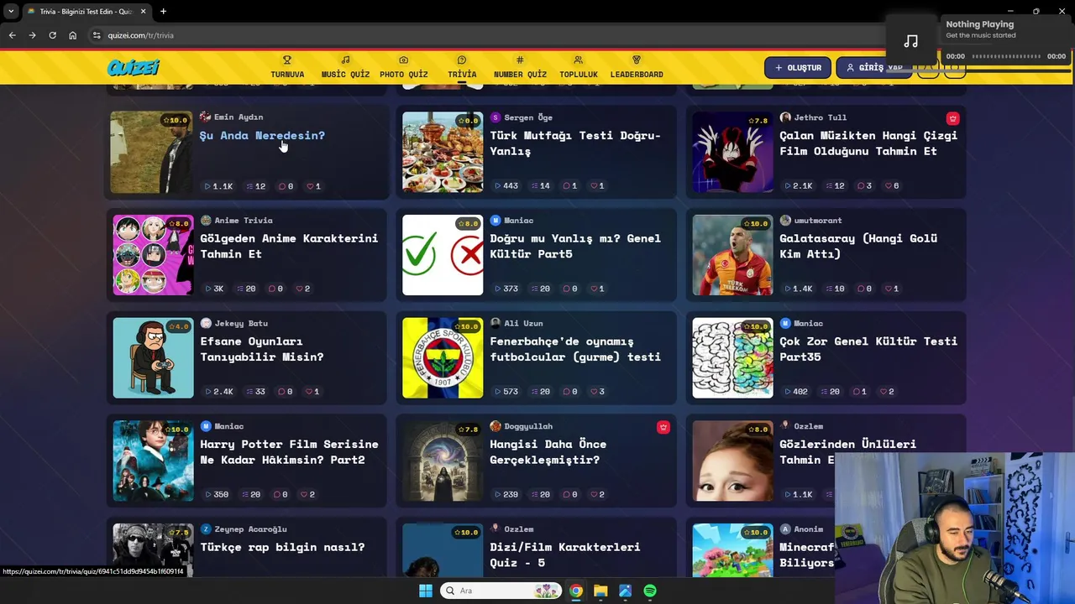Click the Giriş Yap login button

tap(873, 67)
